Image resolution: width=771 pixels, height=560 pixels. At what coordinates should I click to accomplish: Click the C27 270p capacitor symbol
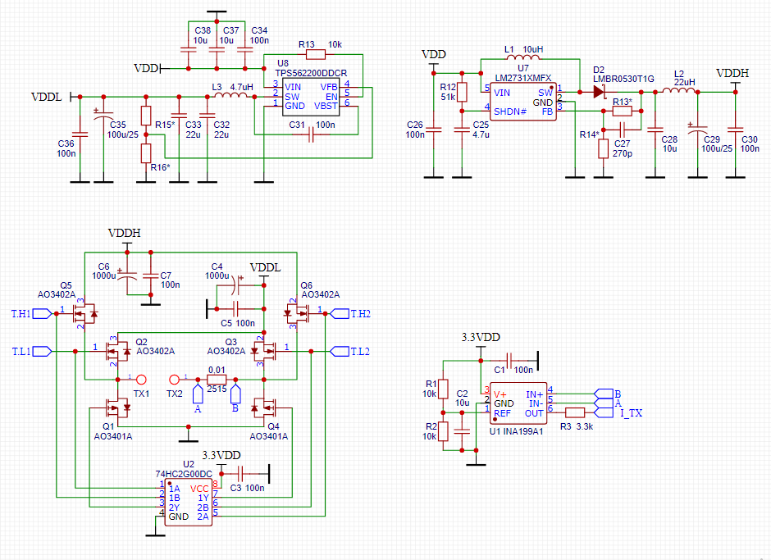tap(622, 130)
